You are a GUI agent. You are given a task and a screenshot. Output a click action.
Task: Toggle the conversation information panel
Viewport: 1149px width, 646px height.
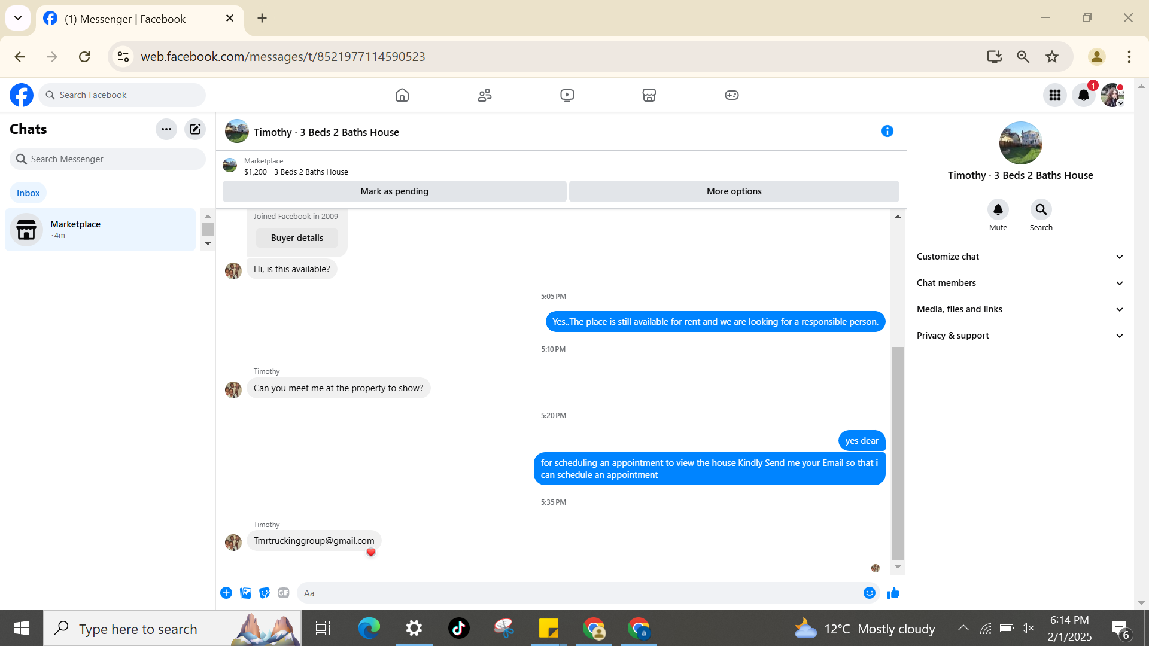coord(887,131)
